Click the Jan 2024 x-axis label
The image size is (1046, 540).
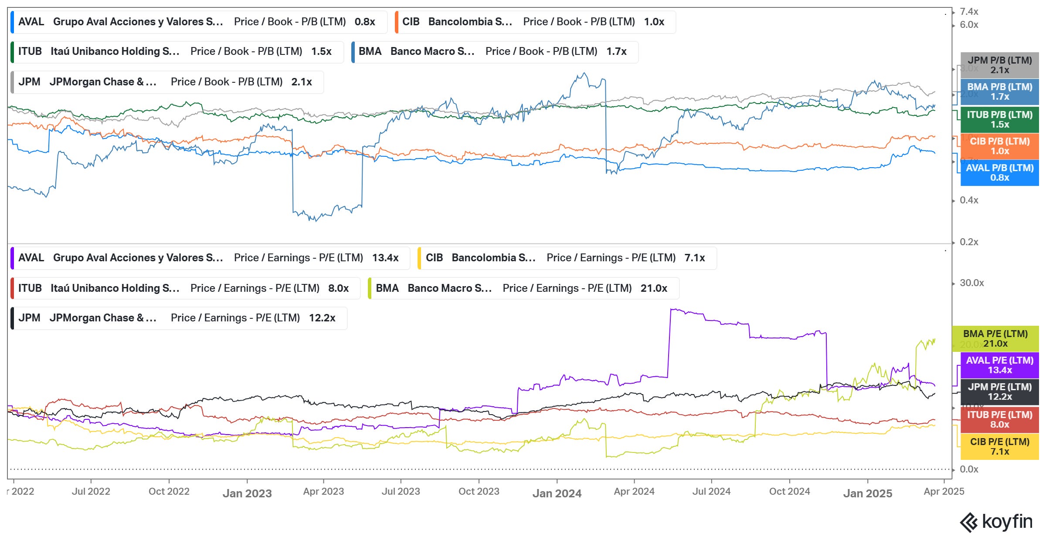click(x=557, y=493)
